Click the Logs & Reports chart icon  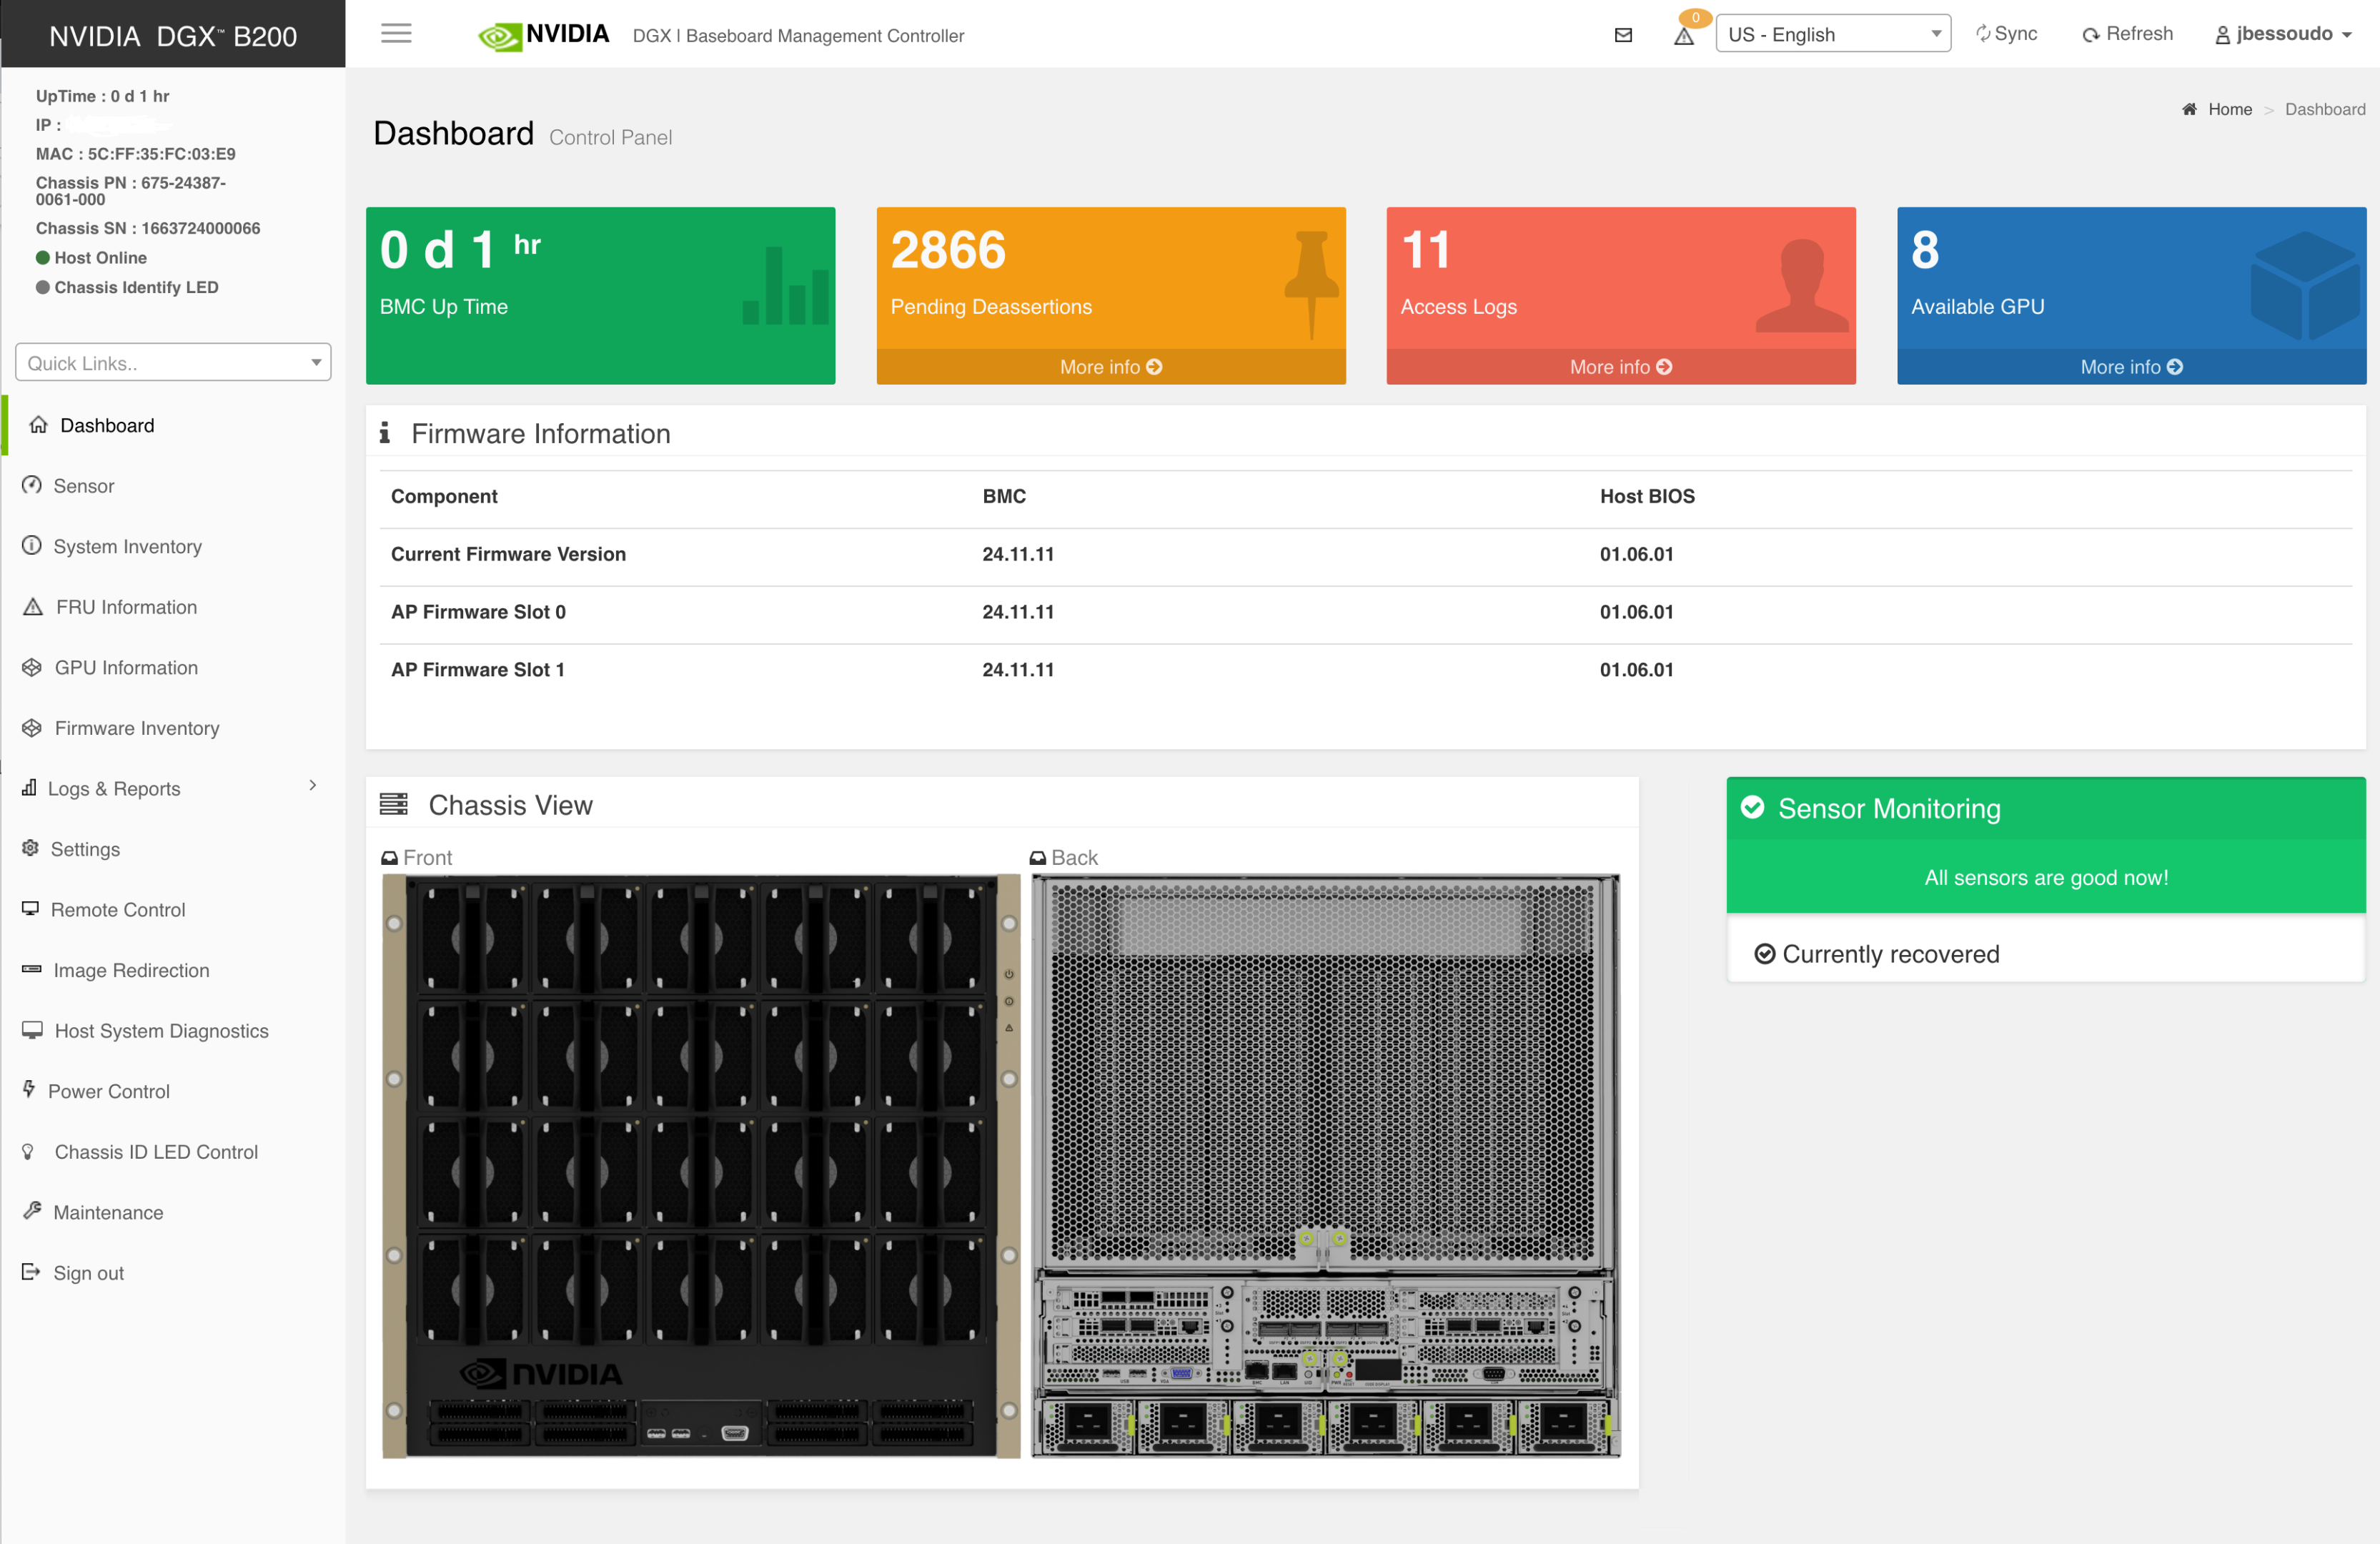[x=30, y=787]
